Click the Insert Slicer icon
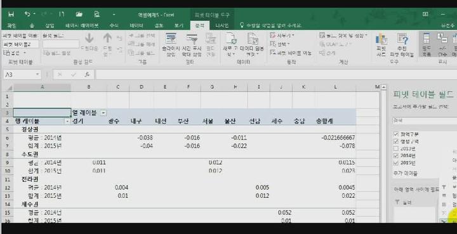The image size is (457, 234). click(x=171, y=39)
